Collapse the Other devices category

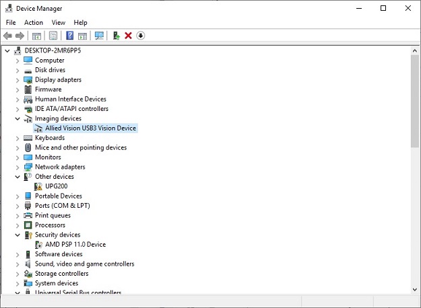tap(18, 177)
